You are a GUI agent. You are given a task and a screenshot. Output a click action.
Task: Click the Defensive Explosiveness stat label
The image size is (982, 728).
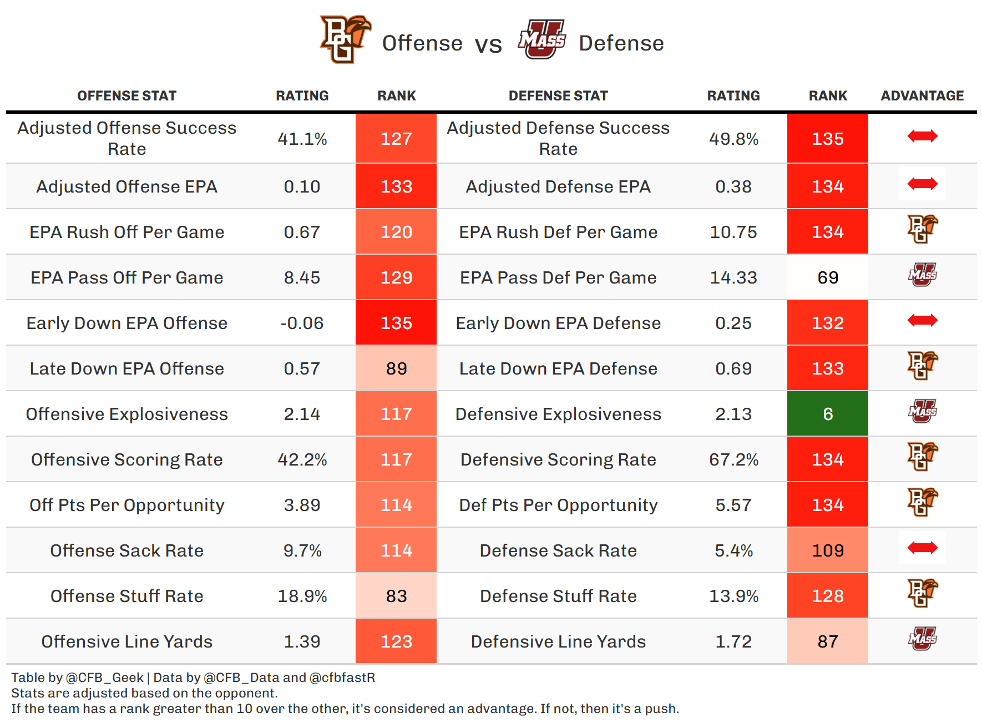[x=558, y=414]
